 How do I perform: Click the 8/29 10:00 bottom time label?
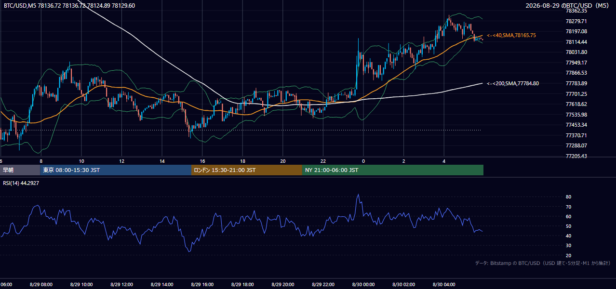[x=81, y=285]
